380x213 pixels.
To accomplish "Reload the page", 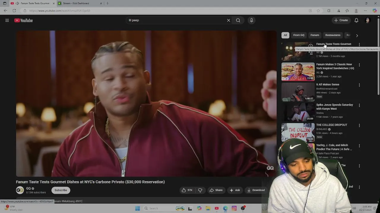I will 14,11.
